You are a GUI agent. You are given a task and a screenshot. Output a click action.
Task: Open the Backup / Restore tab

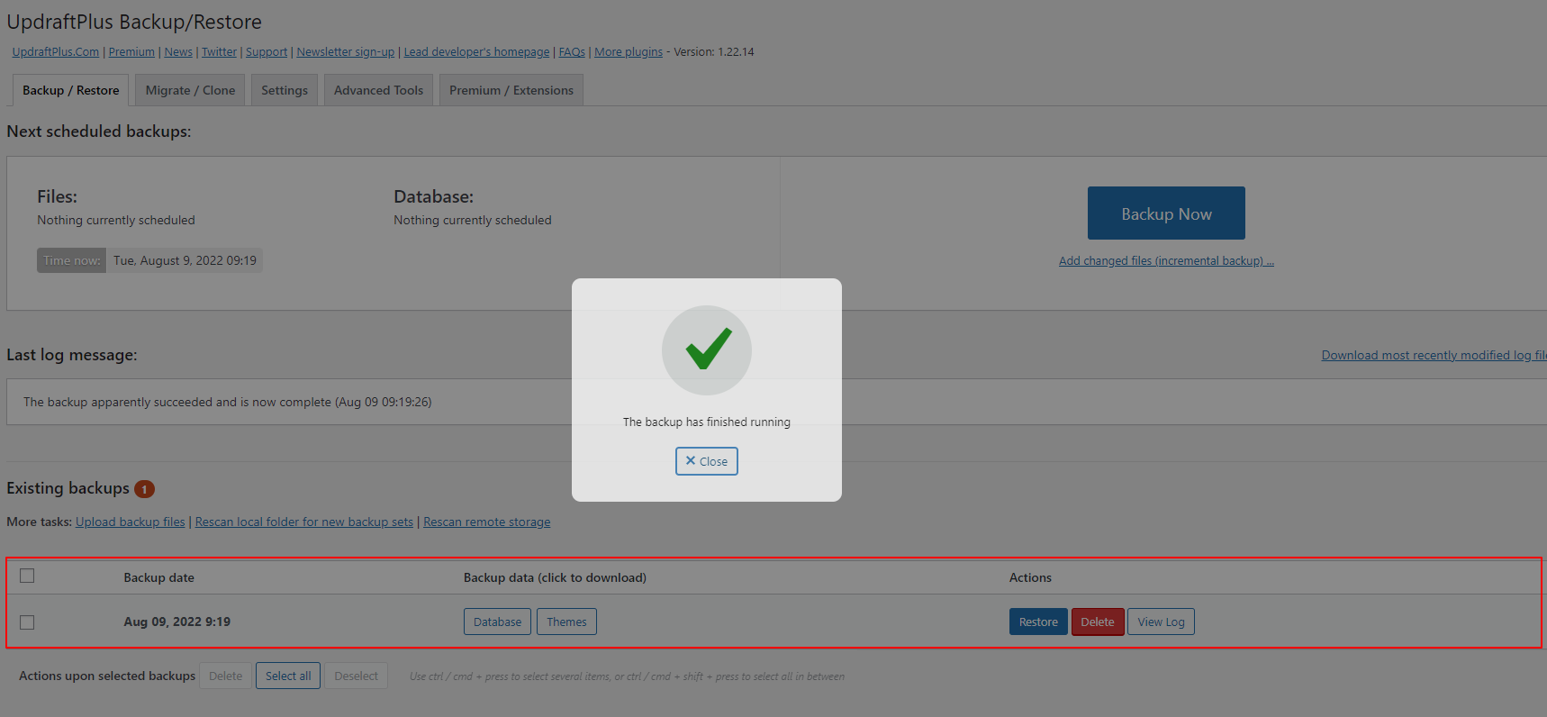pyautogui.click(x=71, y=90)
